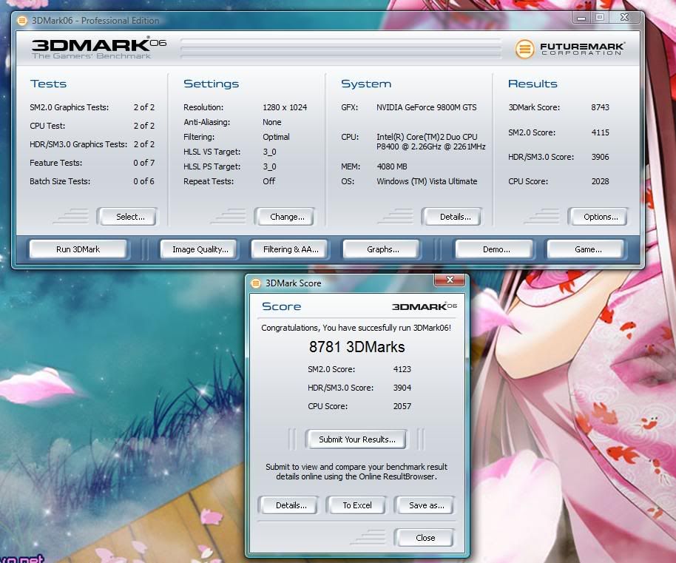The height and width of the screenshot is (563, 676).
Task: Launch the Demo mode
Action: [495, 249]
